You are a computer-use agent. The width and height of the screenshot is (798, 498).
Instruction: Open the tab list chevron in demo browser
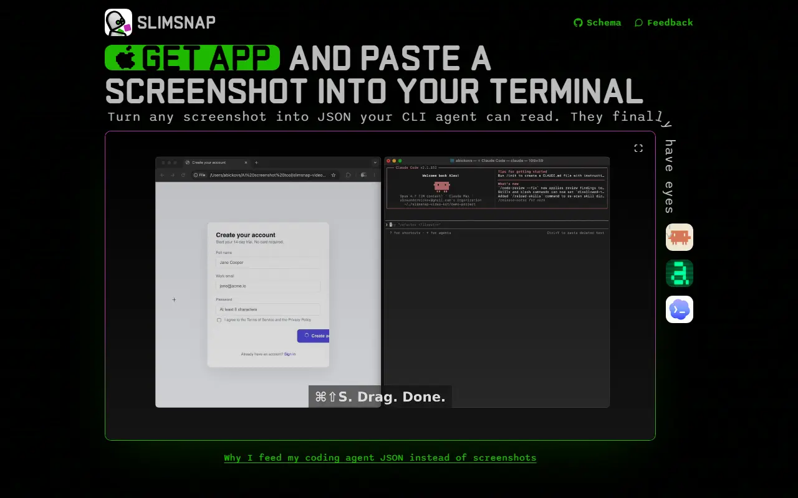pos(375,162)
